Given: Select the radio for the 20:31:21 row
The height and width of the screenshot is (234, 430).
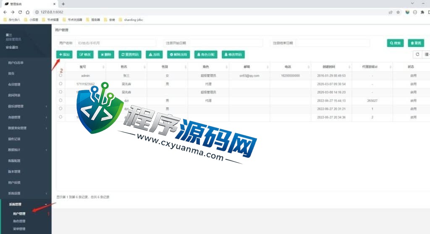Looking at the screenshot, I should click(x=60, y=109).
